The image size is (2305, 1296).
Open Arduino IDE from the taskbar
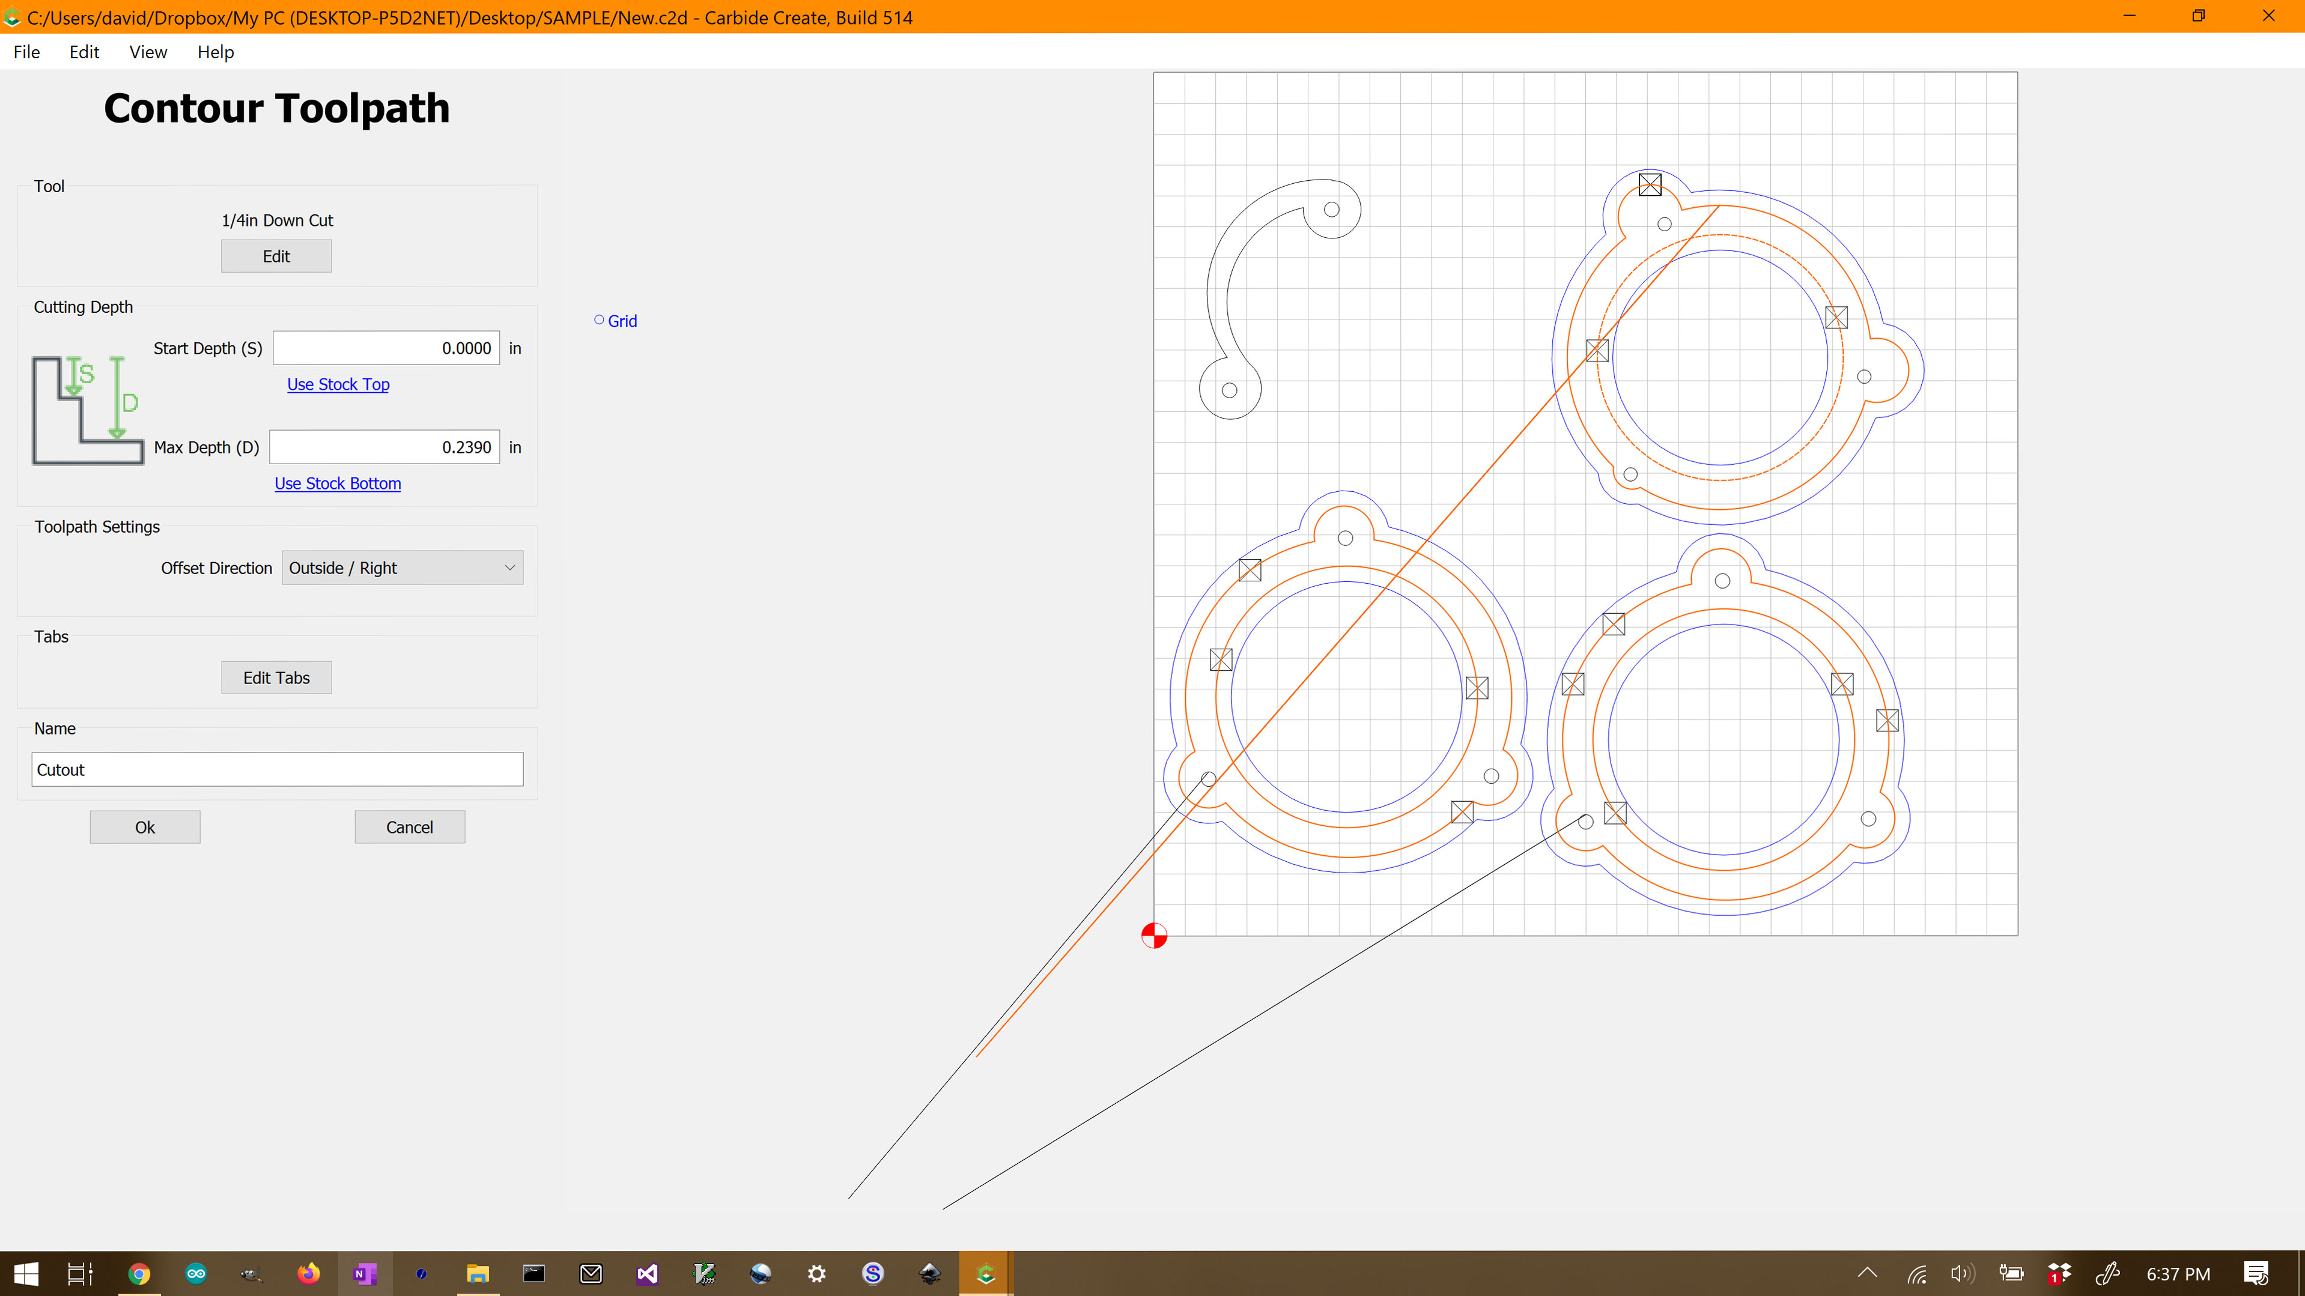click(196, 1274)
